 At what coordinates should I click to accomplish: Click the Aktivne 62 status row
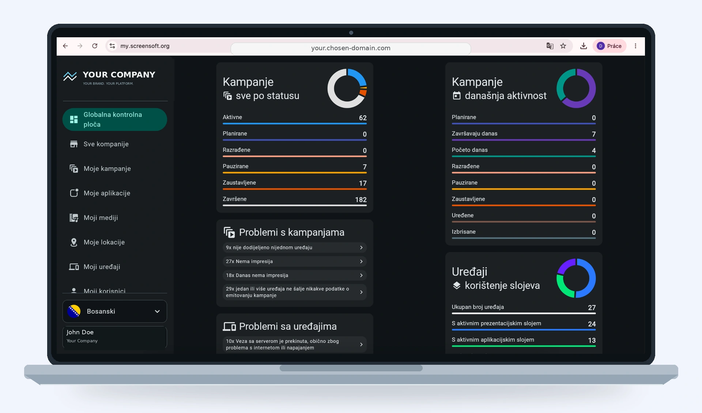tap(295, 119)
